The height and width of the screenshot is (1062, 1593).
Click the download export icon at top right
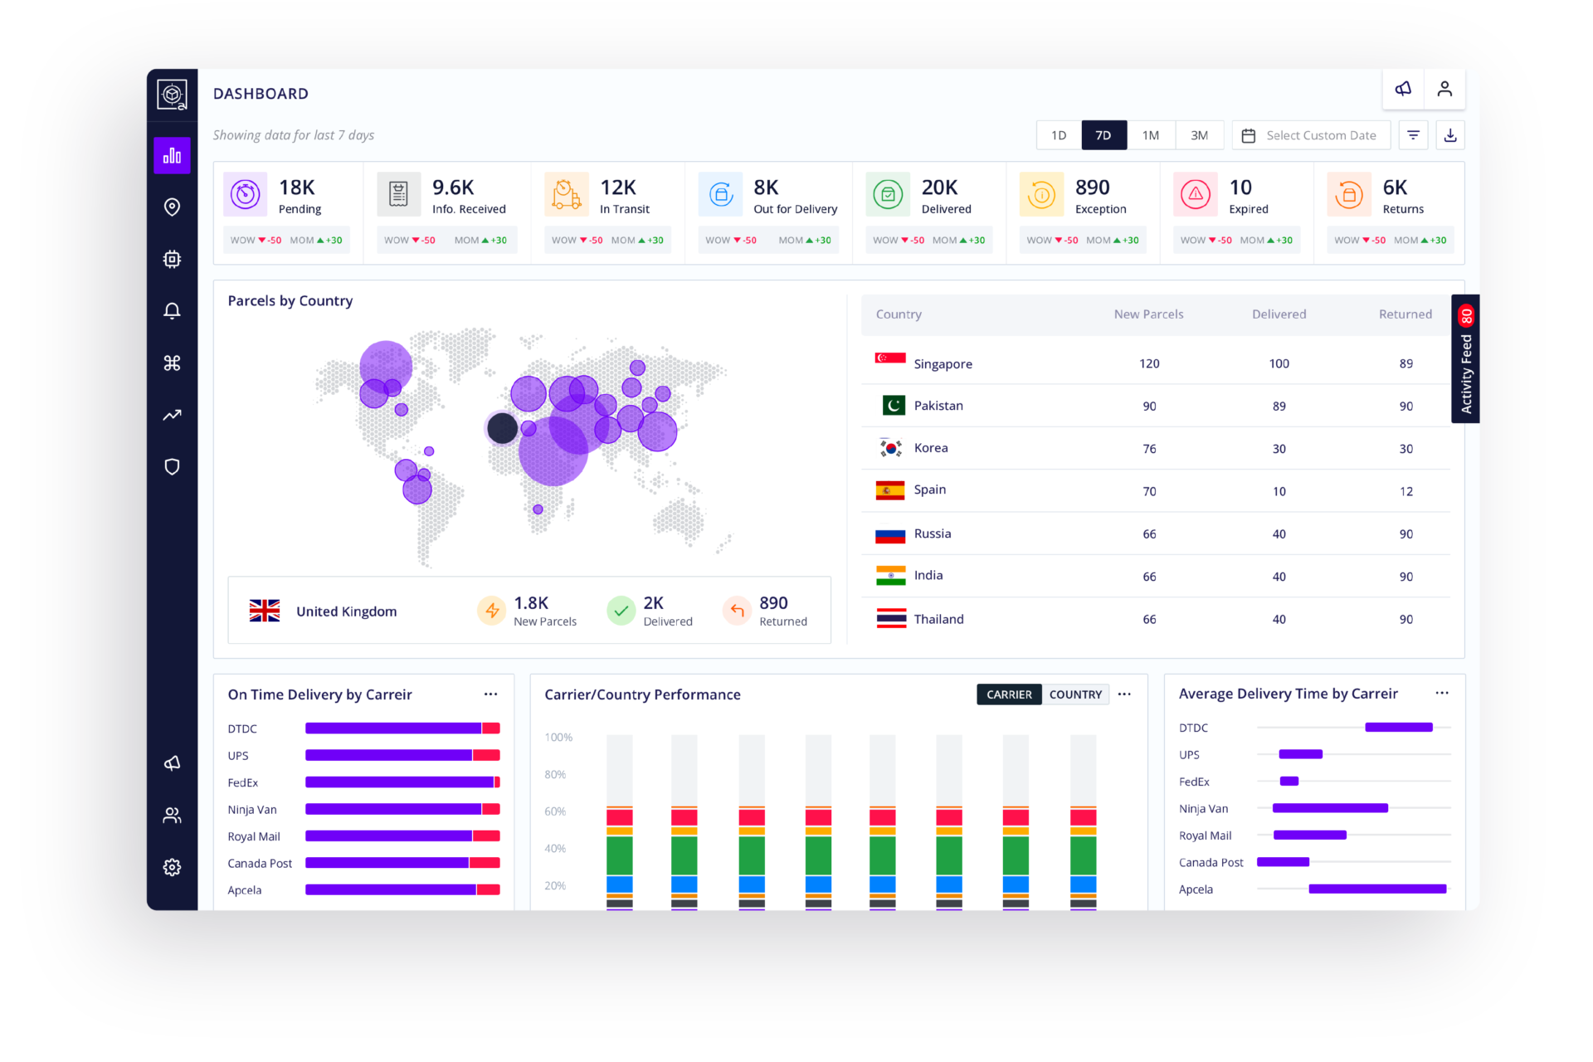pyautogui.click(x=1450, y=134)
